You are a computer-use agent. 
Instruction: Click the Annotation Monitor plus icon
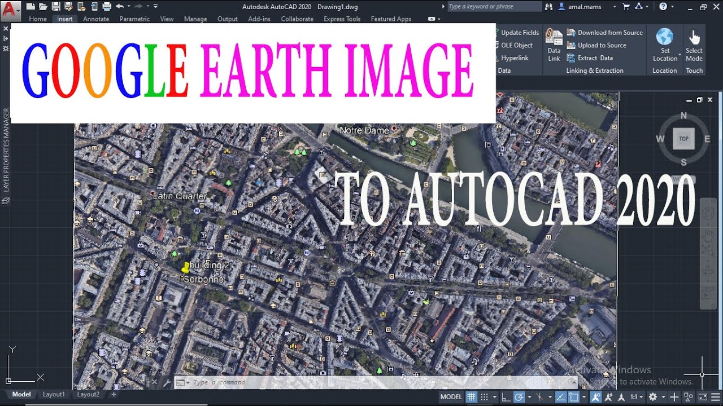pyautogui.click(x=674, y=397)
